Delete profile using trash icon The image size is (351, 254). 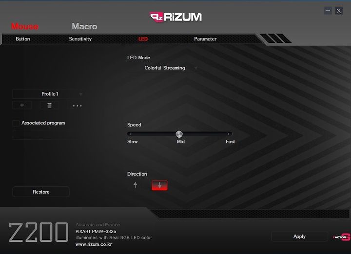pos(49,105)
